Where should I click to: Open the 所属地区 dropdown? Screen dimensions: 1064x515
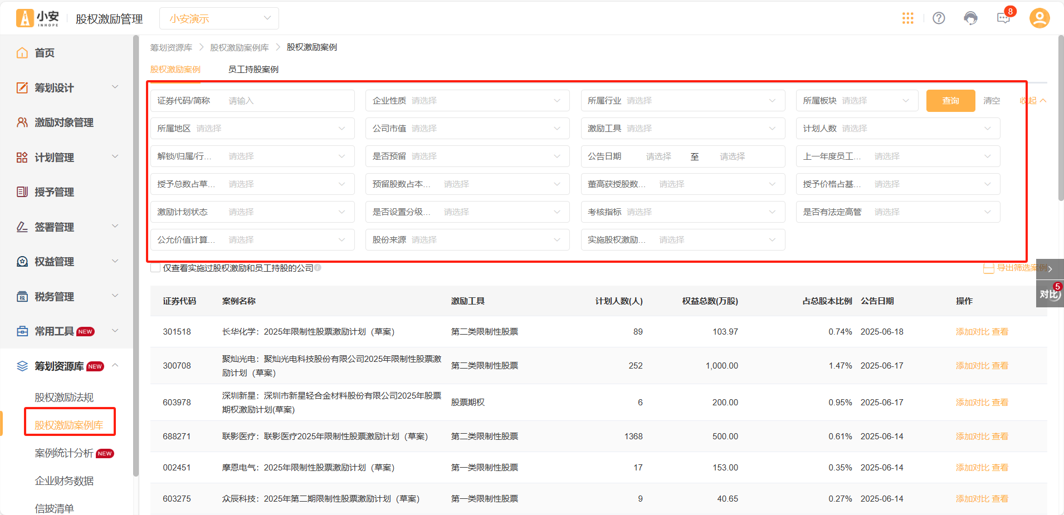252,129
